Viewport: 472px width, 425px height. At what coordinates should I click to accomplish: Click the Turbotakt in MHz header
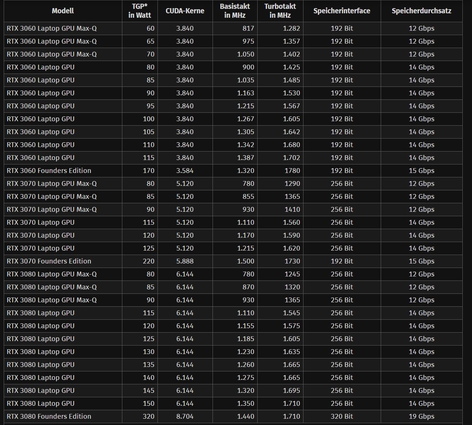click(x=280, y=11)
